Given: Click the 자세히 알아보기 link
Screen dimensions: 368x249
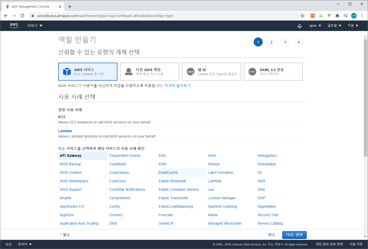Looking at the screenshot, I should (x=177, y=85).
